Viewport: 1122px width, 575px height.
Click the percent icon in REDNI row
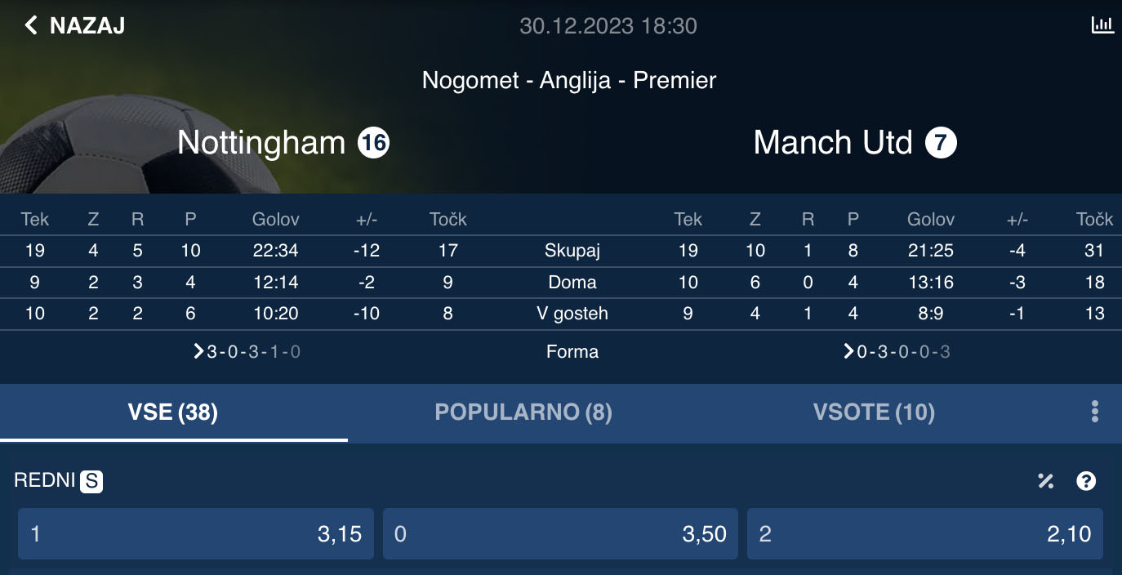click(1046, 481)
